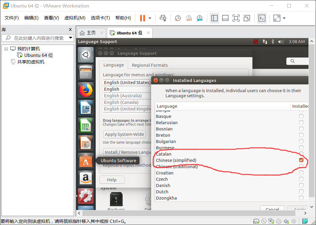Check the Danish installed checkbox
This screenshot has width=316, height=225.
click(x=301, y=185)
